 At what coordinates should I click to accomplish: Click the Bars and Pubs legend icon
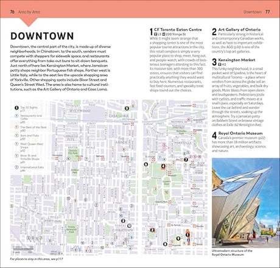[x=16, y=135]
